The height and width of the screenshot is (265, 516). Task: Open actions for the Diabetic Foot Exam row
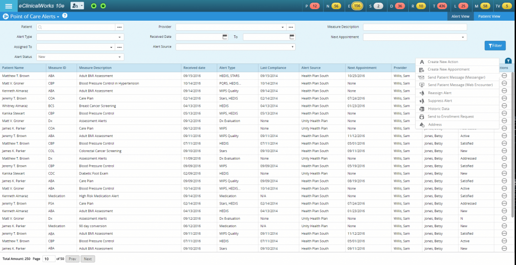pos(504,173)
